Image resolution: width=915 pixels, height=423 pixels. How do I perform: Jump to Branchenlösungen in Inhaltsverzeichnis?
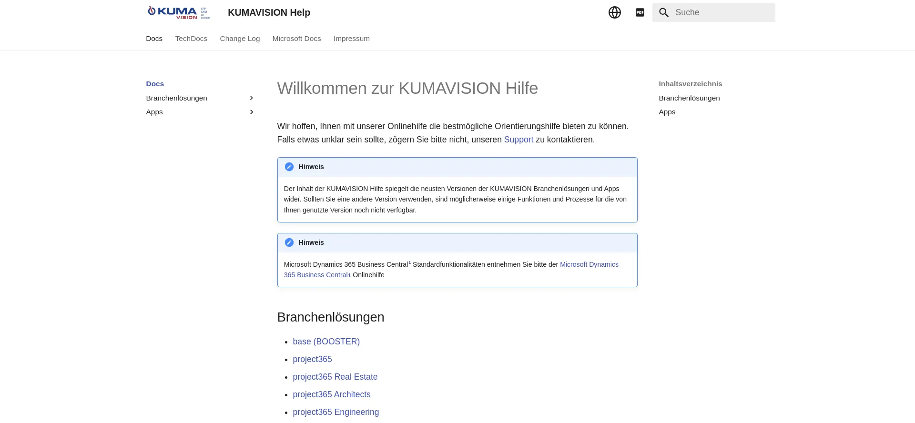tap(689, 98)
